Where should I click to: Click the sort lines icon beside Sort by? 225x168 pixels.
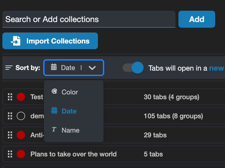click(9, 68)
